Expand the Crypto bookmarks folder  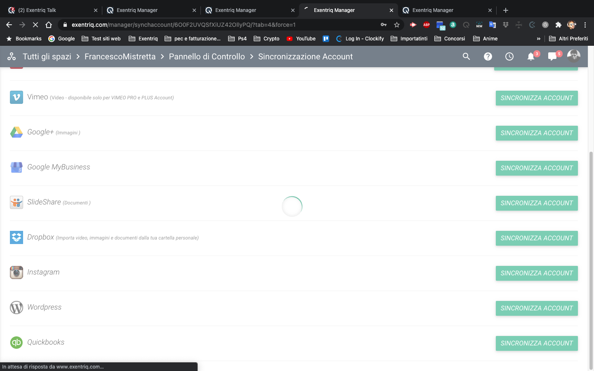pyautogui.click(x=266, y=39)
